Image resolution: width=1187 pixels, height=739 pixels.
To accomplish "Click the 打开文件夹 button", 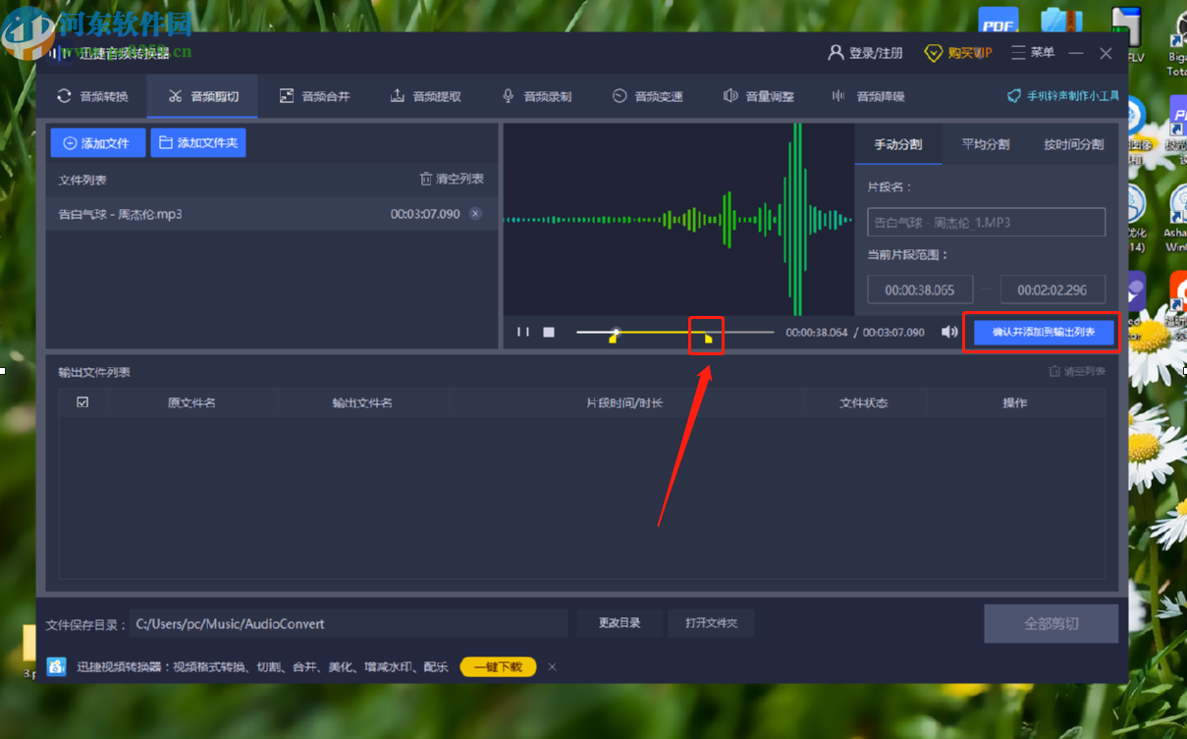I will click(x=712, y=623).
